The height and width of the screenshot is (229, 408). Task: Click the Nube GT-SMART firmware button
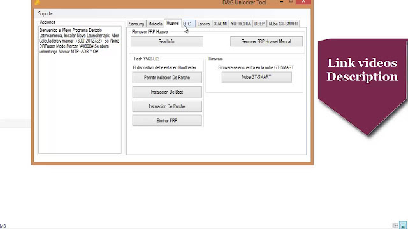click(x=256, y=77)
